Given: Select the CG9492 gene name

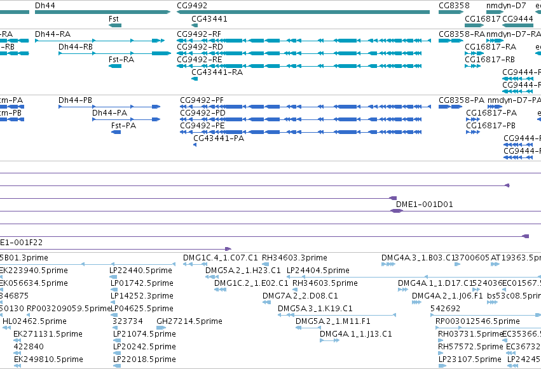Looking at the screenshot, I should pyautogui.click(x=192, y=6).
